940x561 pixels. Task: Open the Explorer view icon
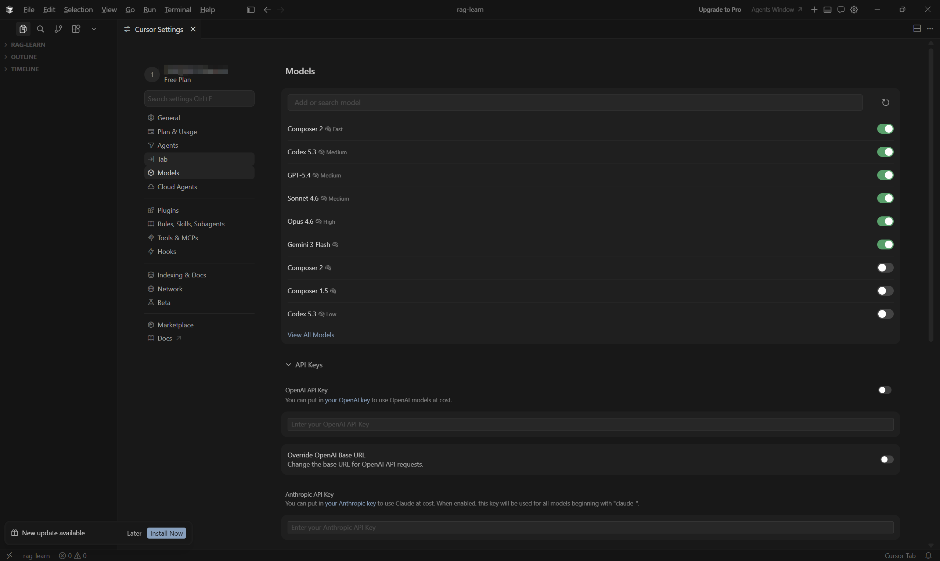[x=23, y=29]
